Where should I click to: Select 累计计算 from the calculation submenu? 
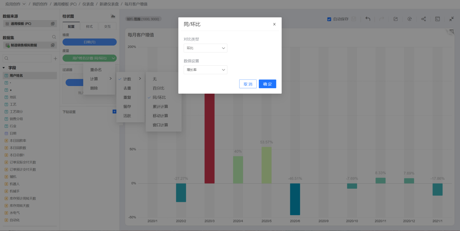pyautogui.click(x=160, y=107)
